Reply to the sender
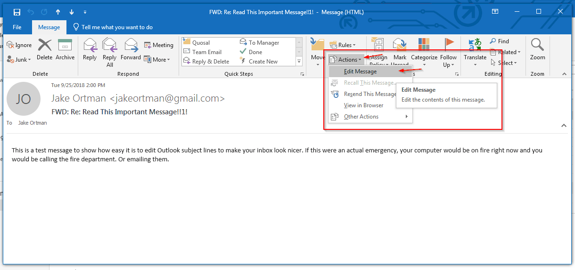Screen dimensions: 575x270 [90, 50]
